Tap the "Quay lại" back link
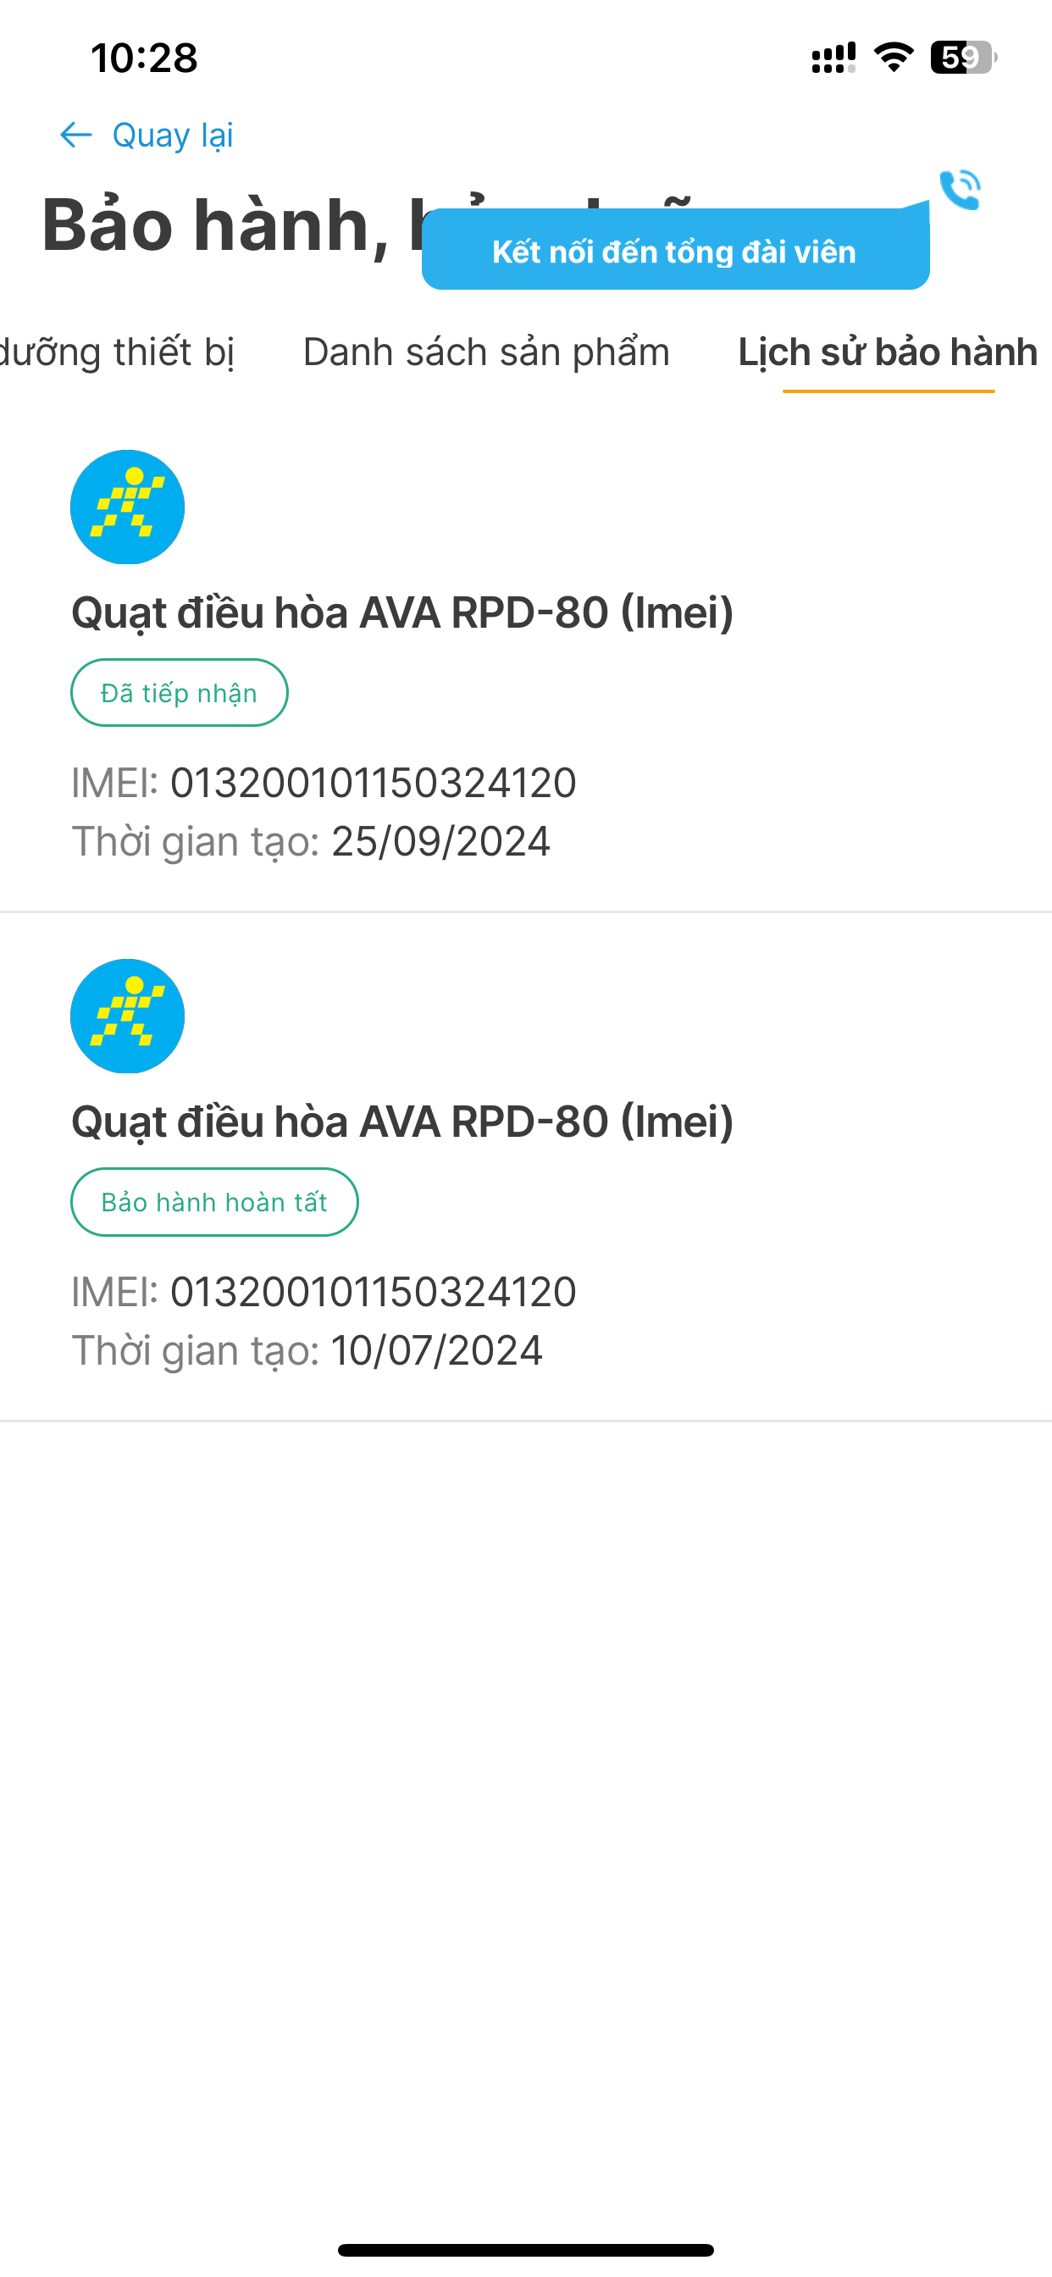The image size is (1052, 2277). coord(173,136)
